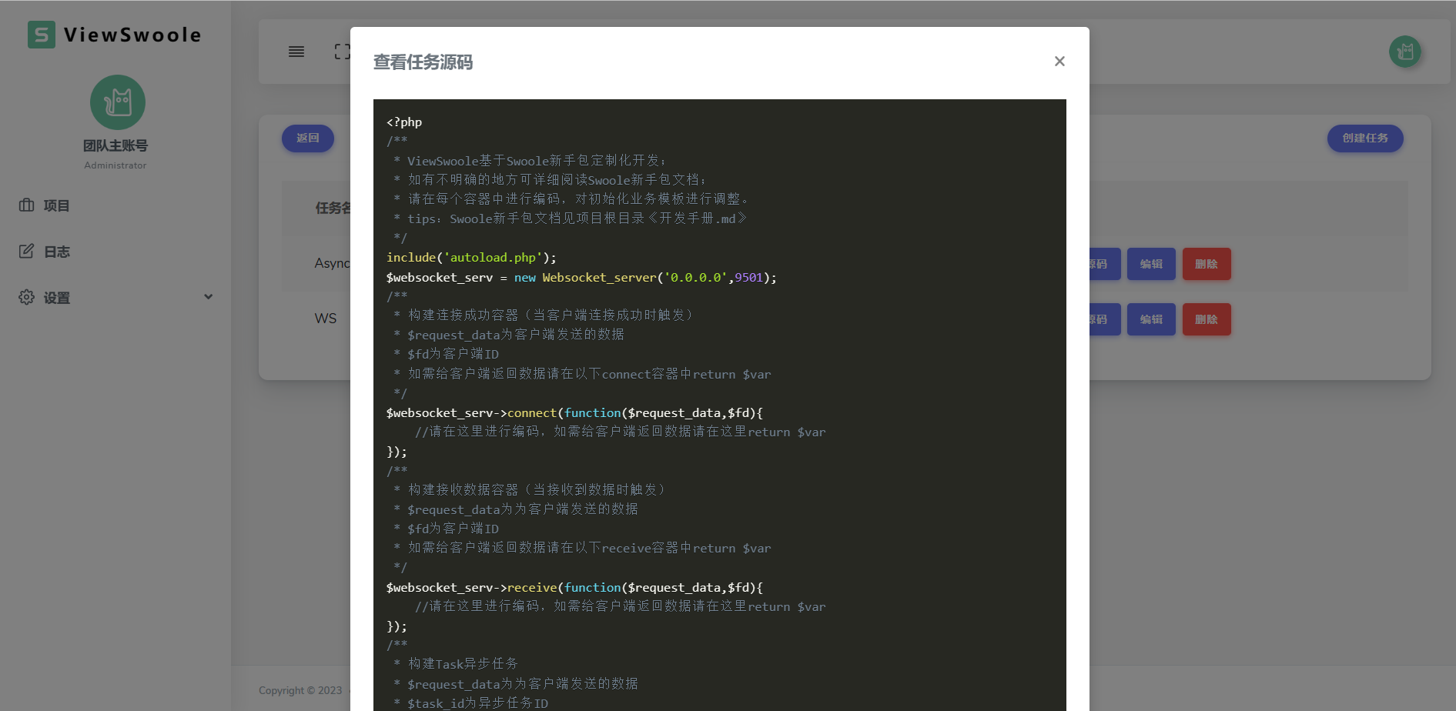This screenshot has width=1456, height=711.
Task: Click the Administrator role text
Action: coord(115,165)
